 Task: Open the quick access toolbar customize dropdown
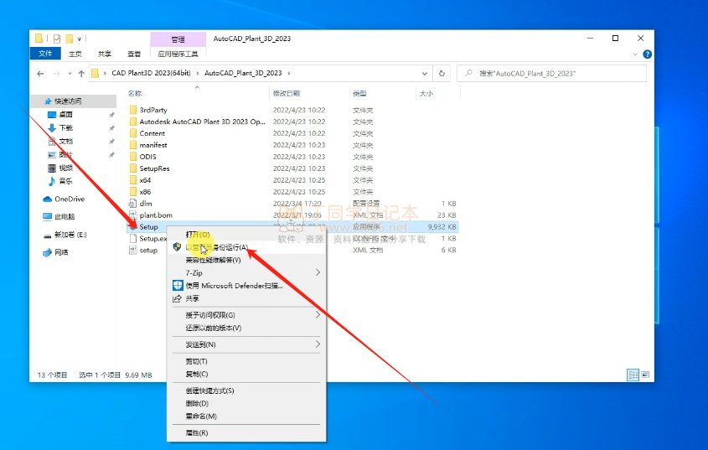click(80, 39)
